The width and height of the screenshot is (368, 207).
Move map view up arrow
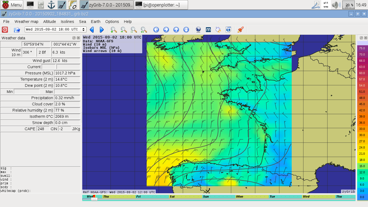tap(176, 30)
